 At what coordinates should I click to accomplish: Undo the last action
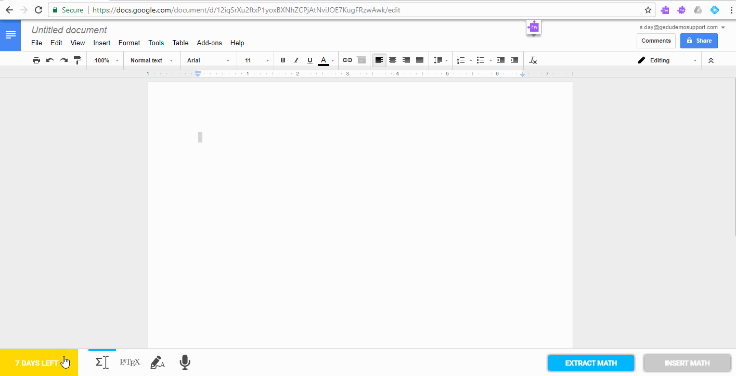tap(50, 60)
